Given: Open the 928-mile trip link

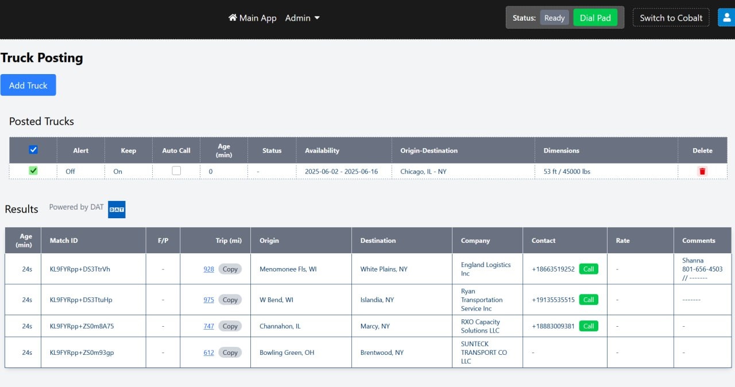Looking at the screenshot, I should [x=208, y=268].
